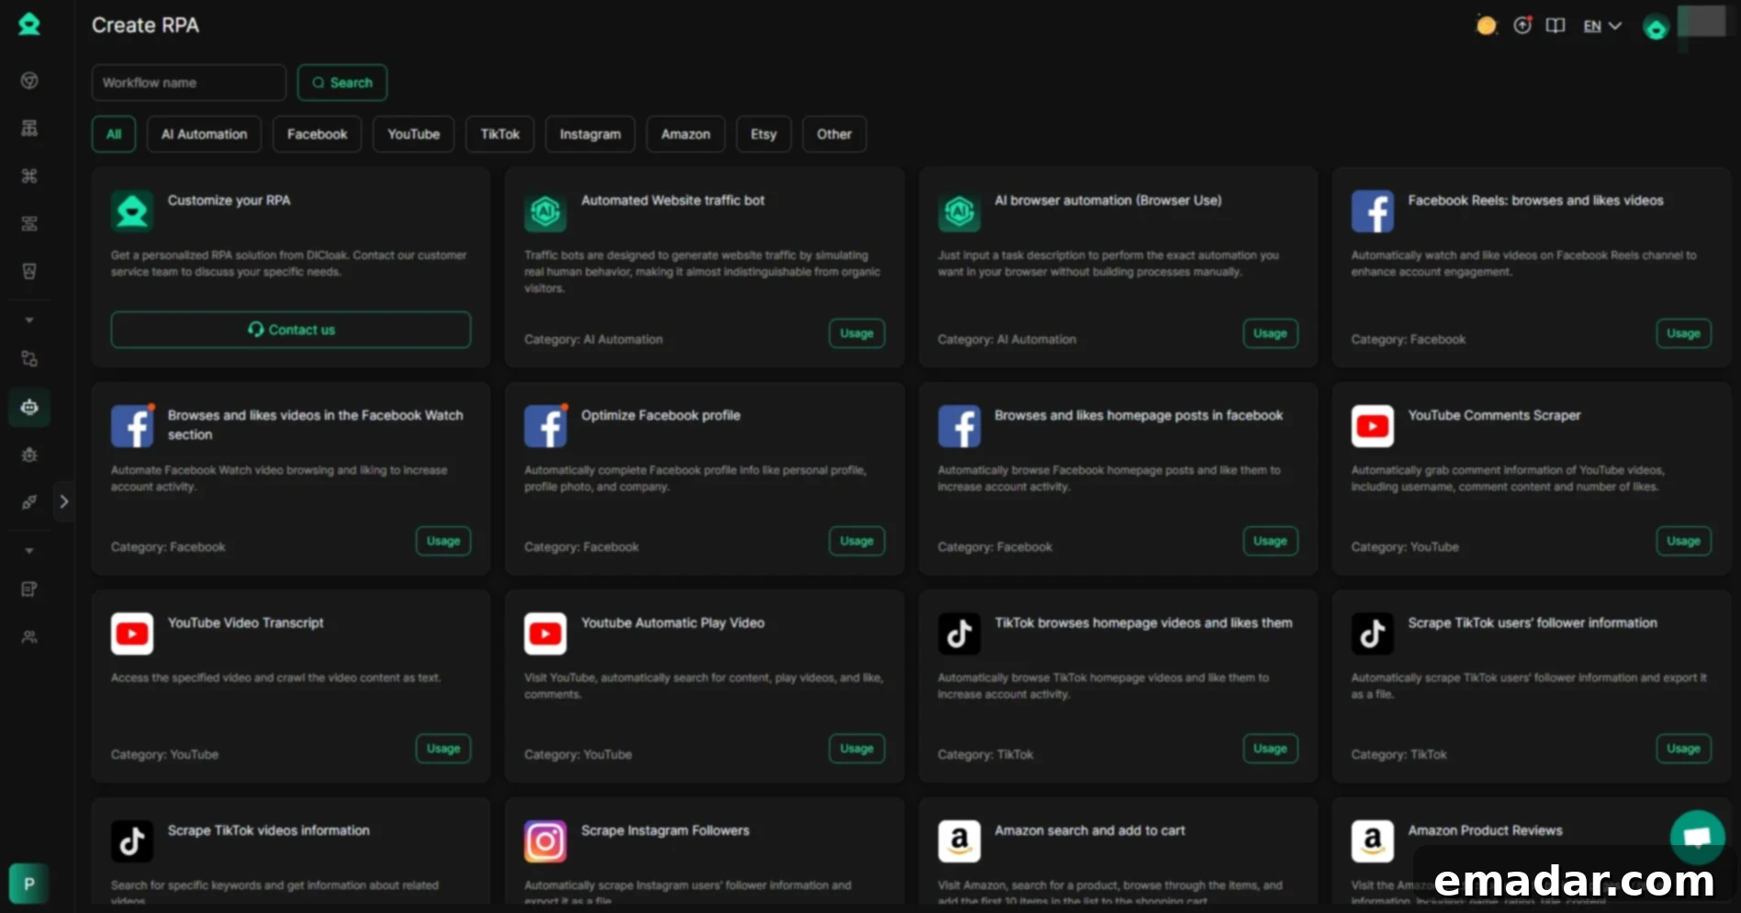Open the live chat support bubble
The width and height of the screenshot is (1741, 913).
coord(1697,837)
